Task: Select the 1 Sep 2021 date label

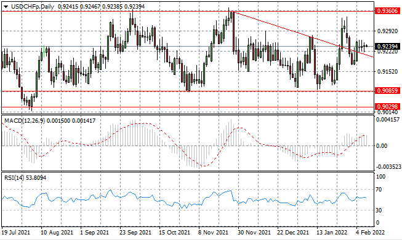Action: [95, 233]
